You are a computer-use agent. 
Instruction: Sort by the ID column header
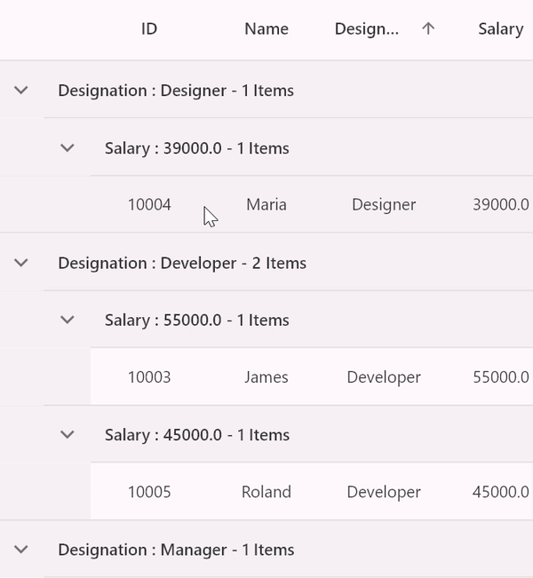click(149, 28)
